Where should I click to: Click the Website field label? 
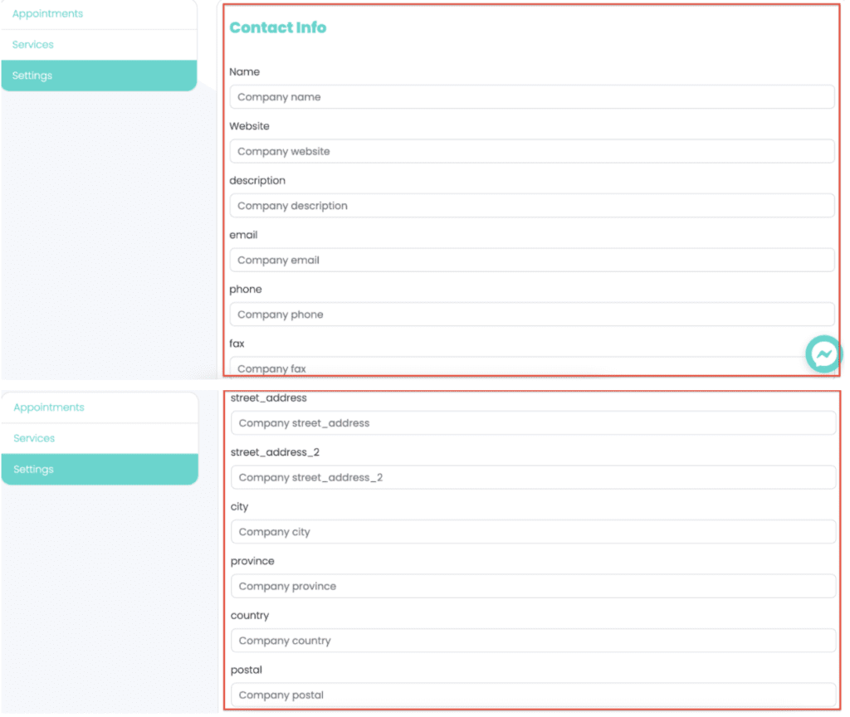[x=249, y=126]
